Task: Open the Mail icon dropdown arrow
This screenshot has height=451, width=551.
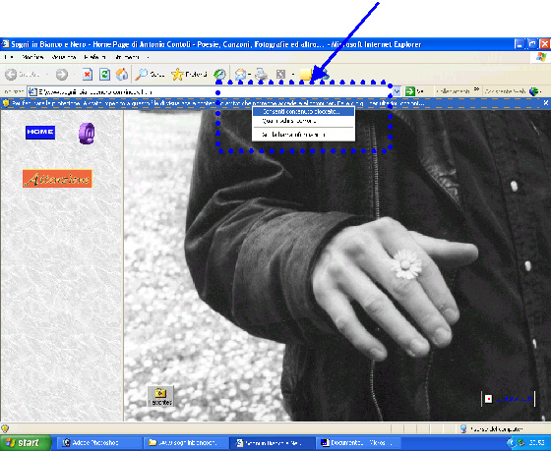Action: (x=250, y=75)
